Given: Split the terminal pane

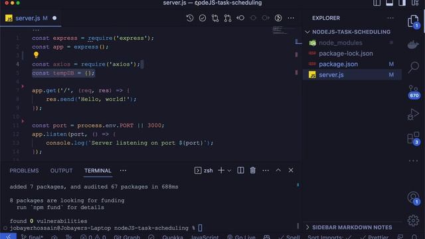Looking at the screenshot, I should point(240,170).
